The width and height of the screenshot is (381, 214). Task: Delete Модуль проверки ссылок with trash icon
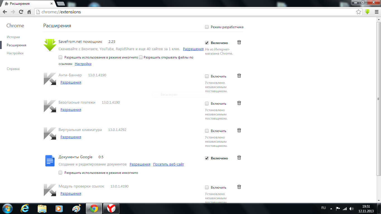pos(239,187)
